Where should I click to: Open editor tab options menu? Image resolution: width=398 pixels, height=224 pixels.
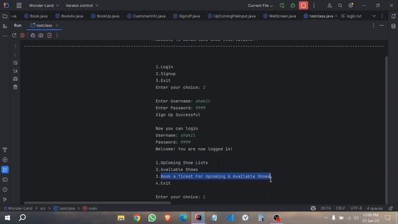382,16
